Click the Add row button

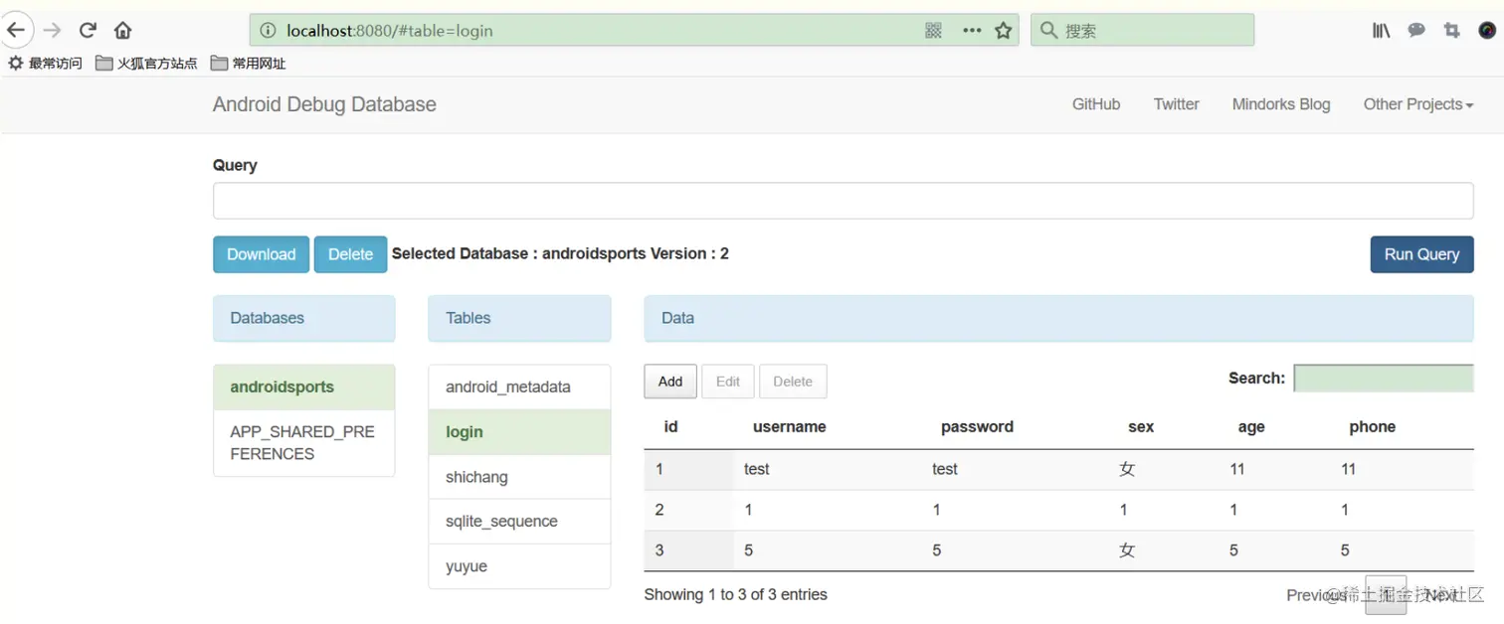point(670,382)
